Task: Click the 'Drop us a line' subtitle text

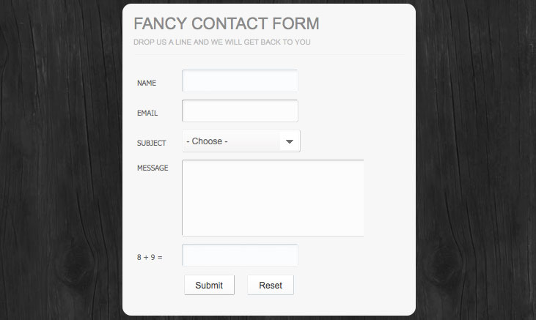Action: tap(222, 42)
